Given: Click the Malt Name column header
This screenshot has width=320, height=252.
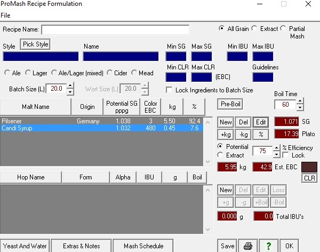Looking at the screenshot, I should (x=36, y=107).
